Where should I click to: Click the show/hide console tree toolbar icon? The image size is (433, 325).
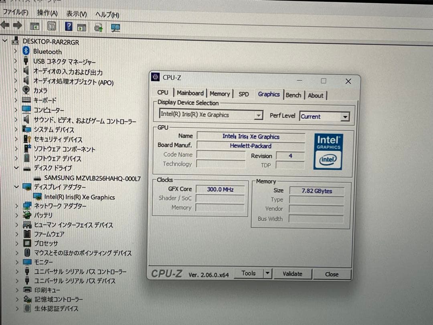click(x=34, y=26)
